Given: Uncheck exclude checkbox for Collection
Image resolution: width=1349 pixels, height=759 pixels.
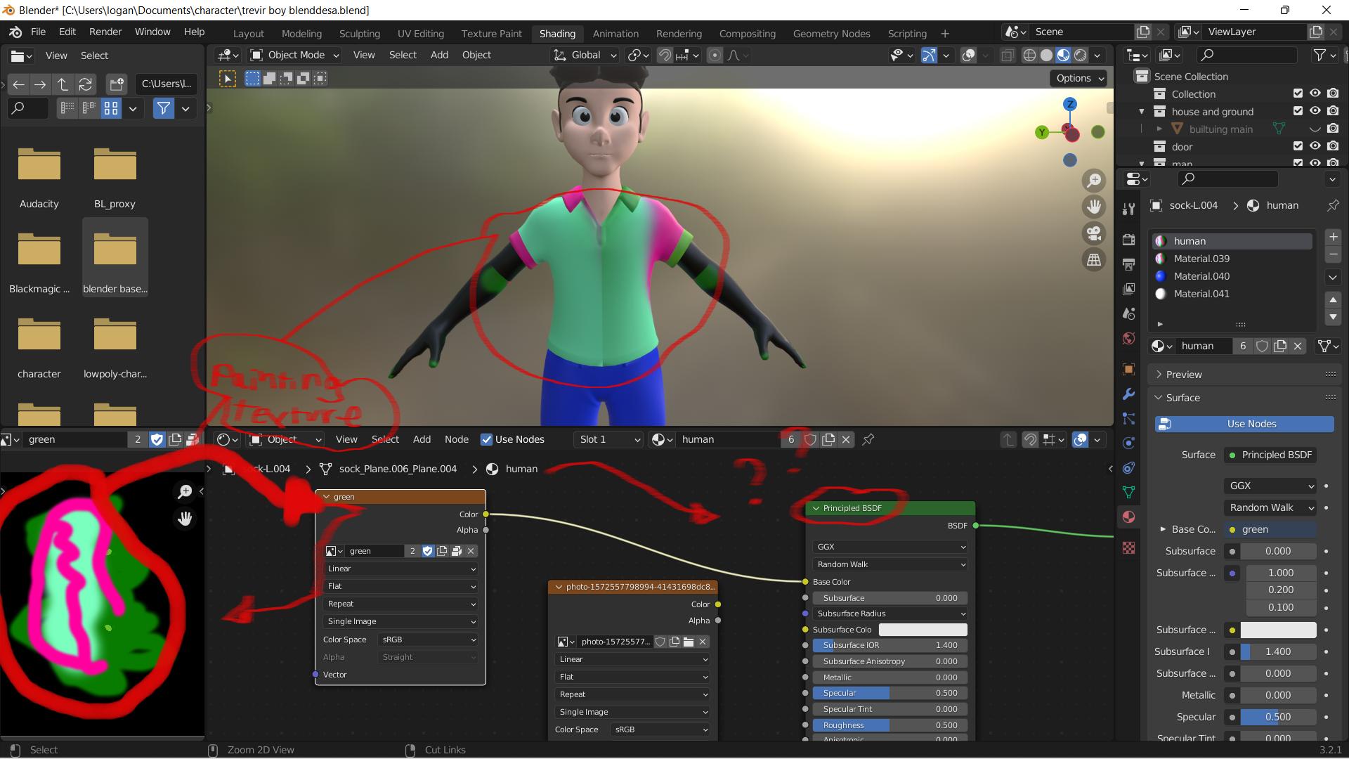Looking at the screenshot, I should (x=1298, y=93).
